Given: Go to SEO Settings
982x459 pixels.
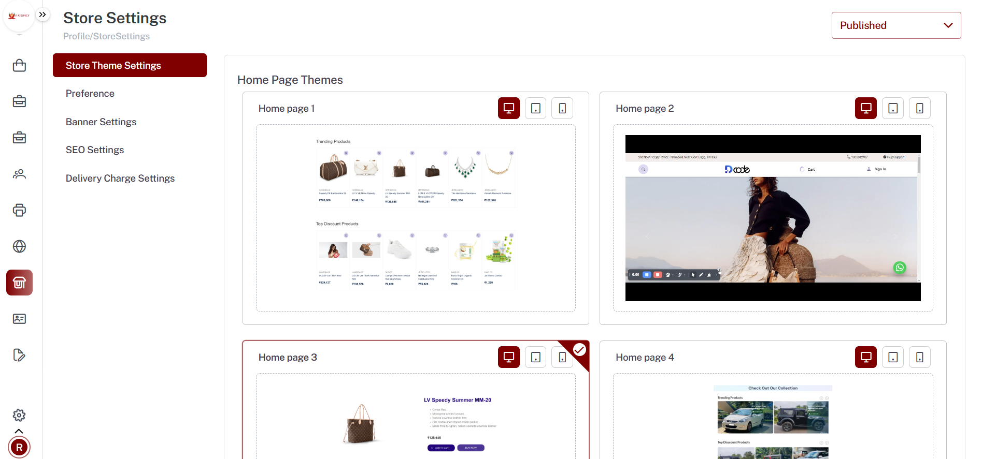Looking at the screenshot, I should tap(95, 150).
